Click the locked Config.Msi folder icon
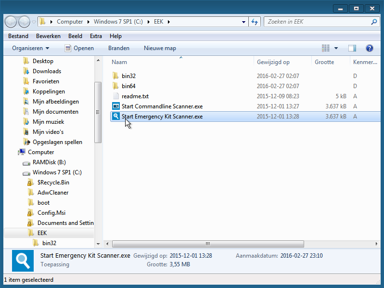Viewport: 384px width, 288px height. tap(30, 213)
